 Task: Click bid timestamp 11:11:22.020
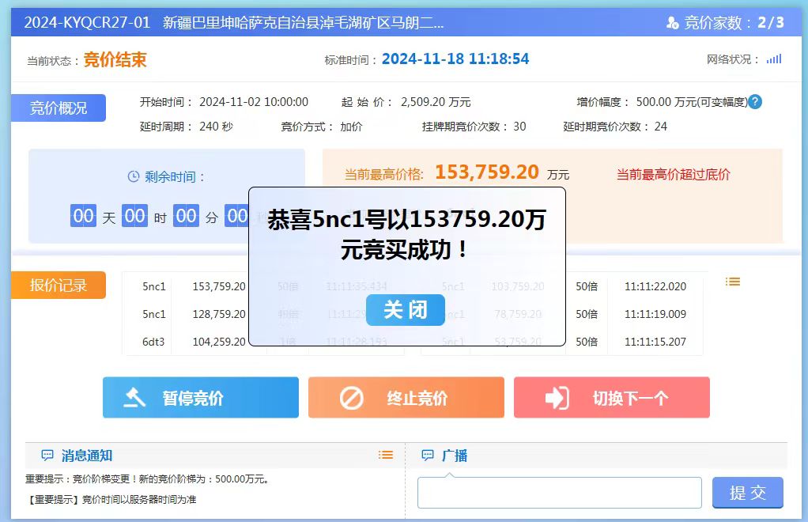(x=655, y=286)
